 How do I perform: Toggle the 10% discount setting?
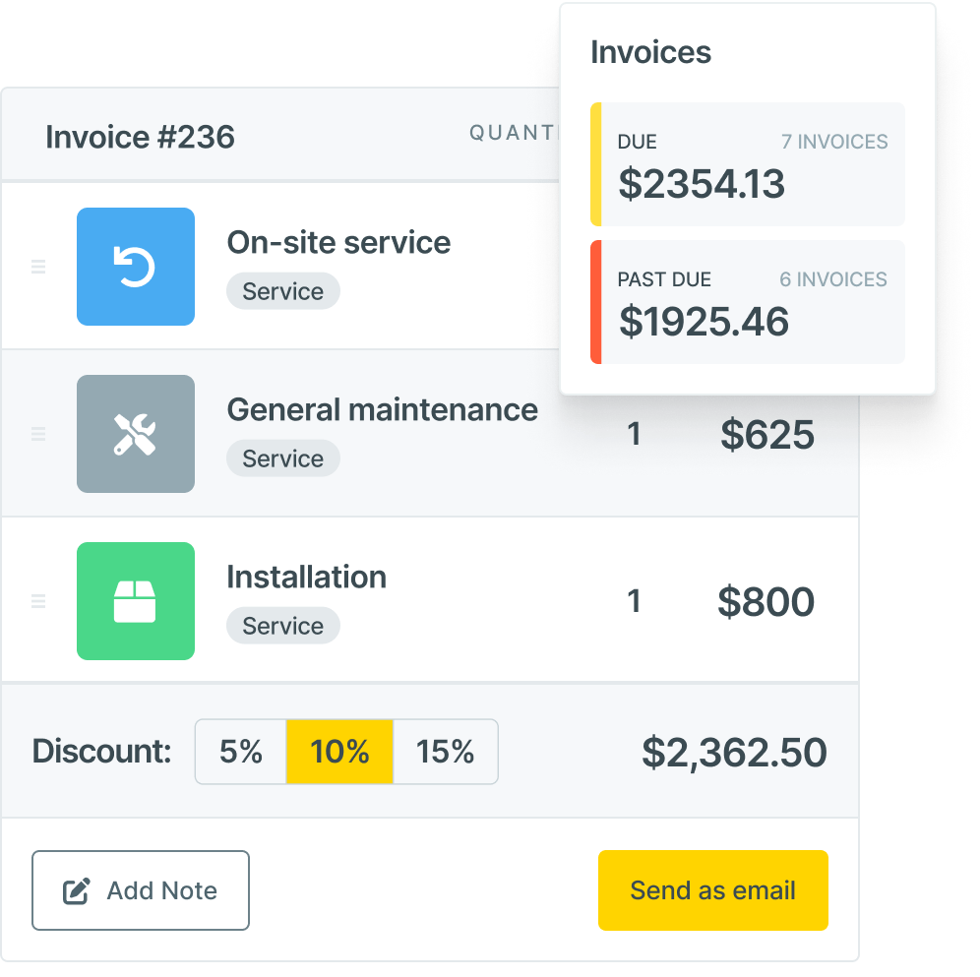pos(339,752)
